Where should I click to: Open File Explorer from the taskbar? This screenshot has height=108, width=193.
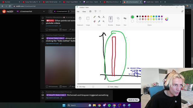(94, 105)
